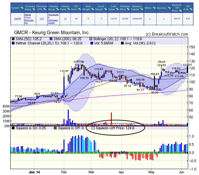Sort by RS Rank column arrow
This screenshot has height=175, width=199.
pyautogui.click(x=80, y=9)
